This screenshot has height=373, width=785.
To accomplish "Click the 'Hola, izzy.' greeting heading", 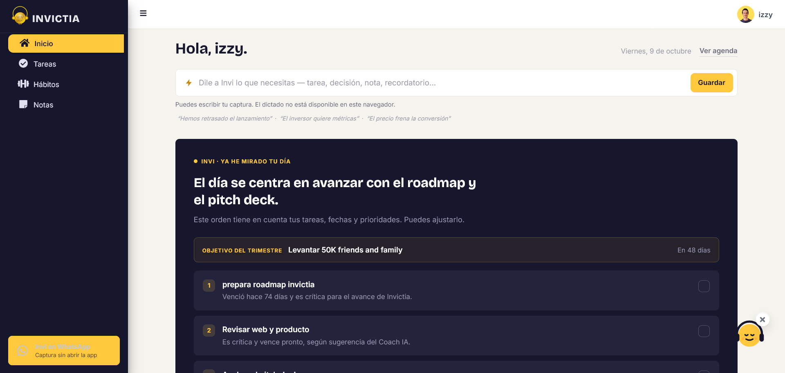I will click(x=211, y=49).
